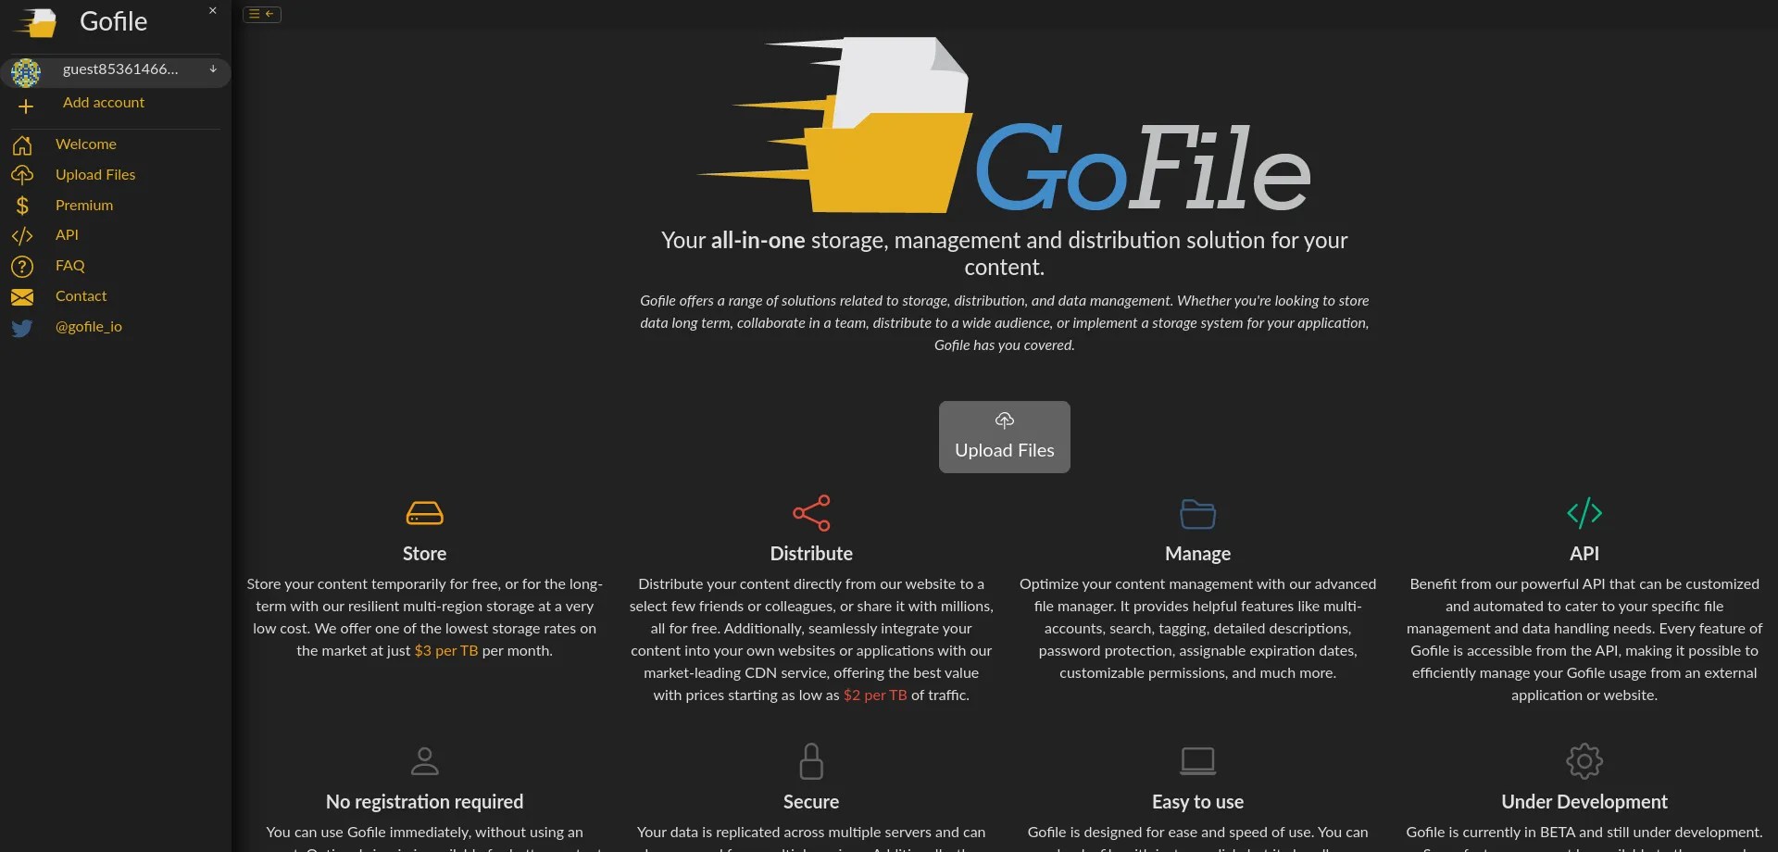
Task: Toggle the hamburger menu at top
Action: pyautogui.click(x=254, y=14)
